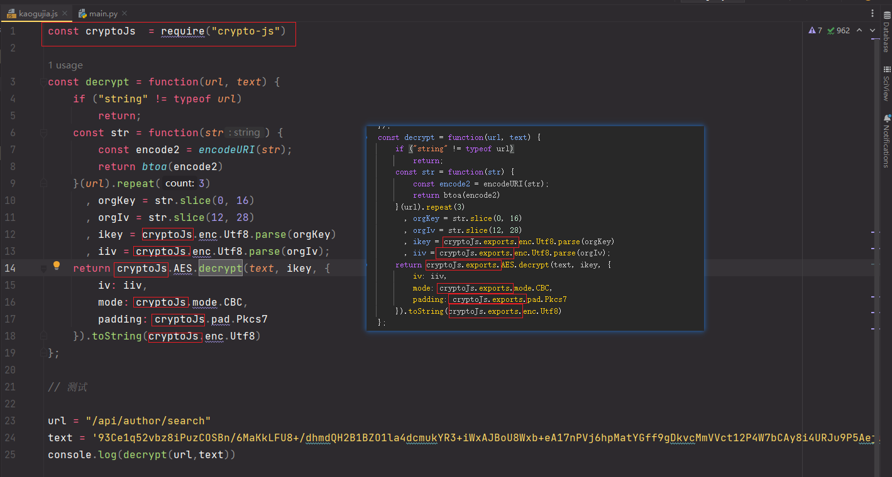
Task: Click iiv assignment on line 13
Action: 107,251
